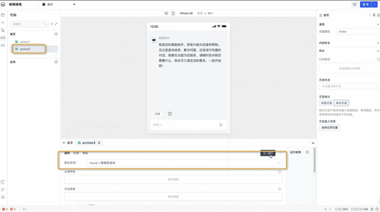The image size is (380, 212).
Task: Click the blue 发布 publish button
Action: (365, 4)
